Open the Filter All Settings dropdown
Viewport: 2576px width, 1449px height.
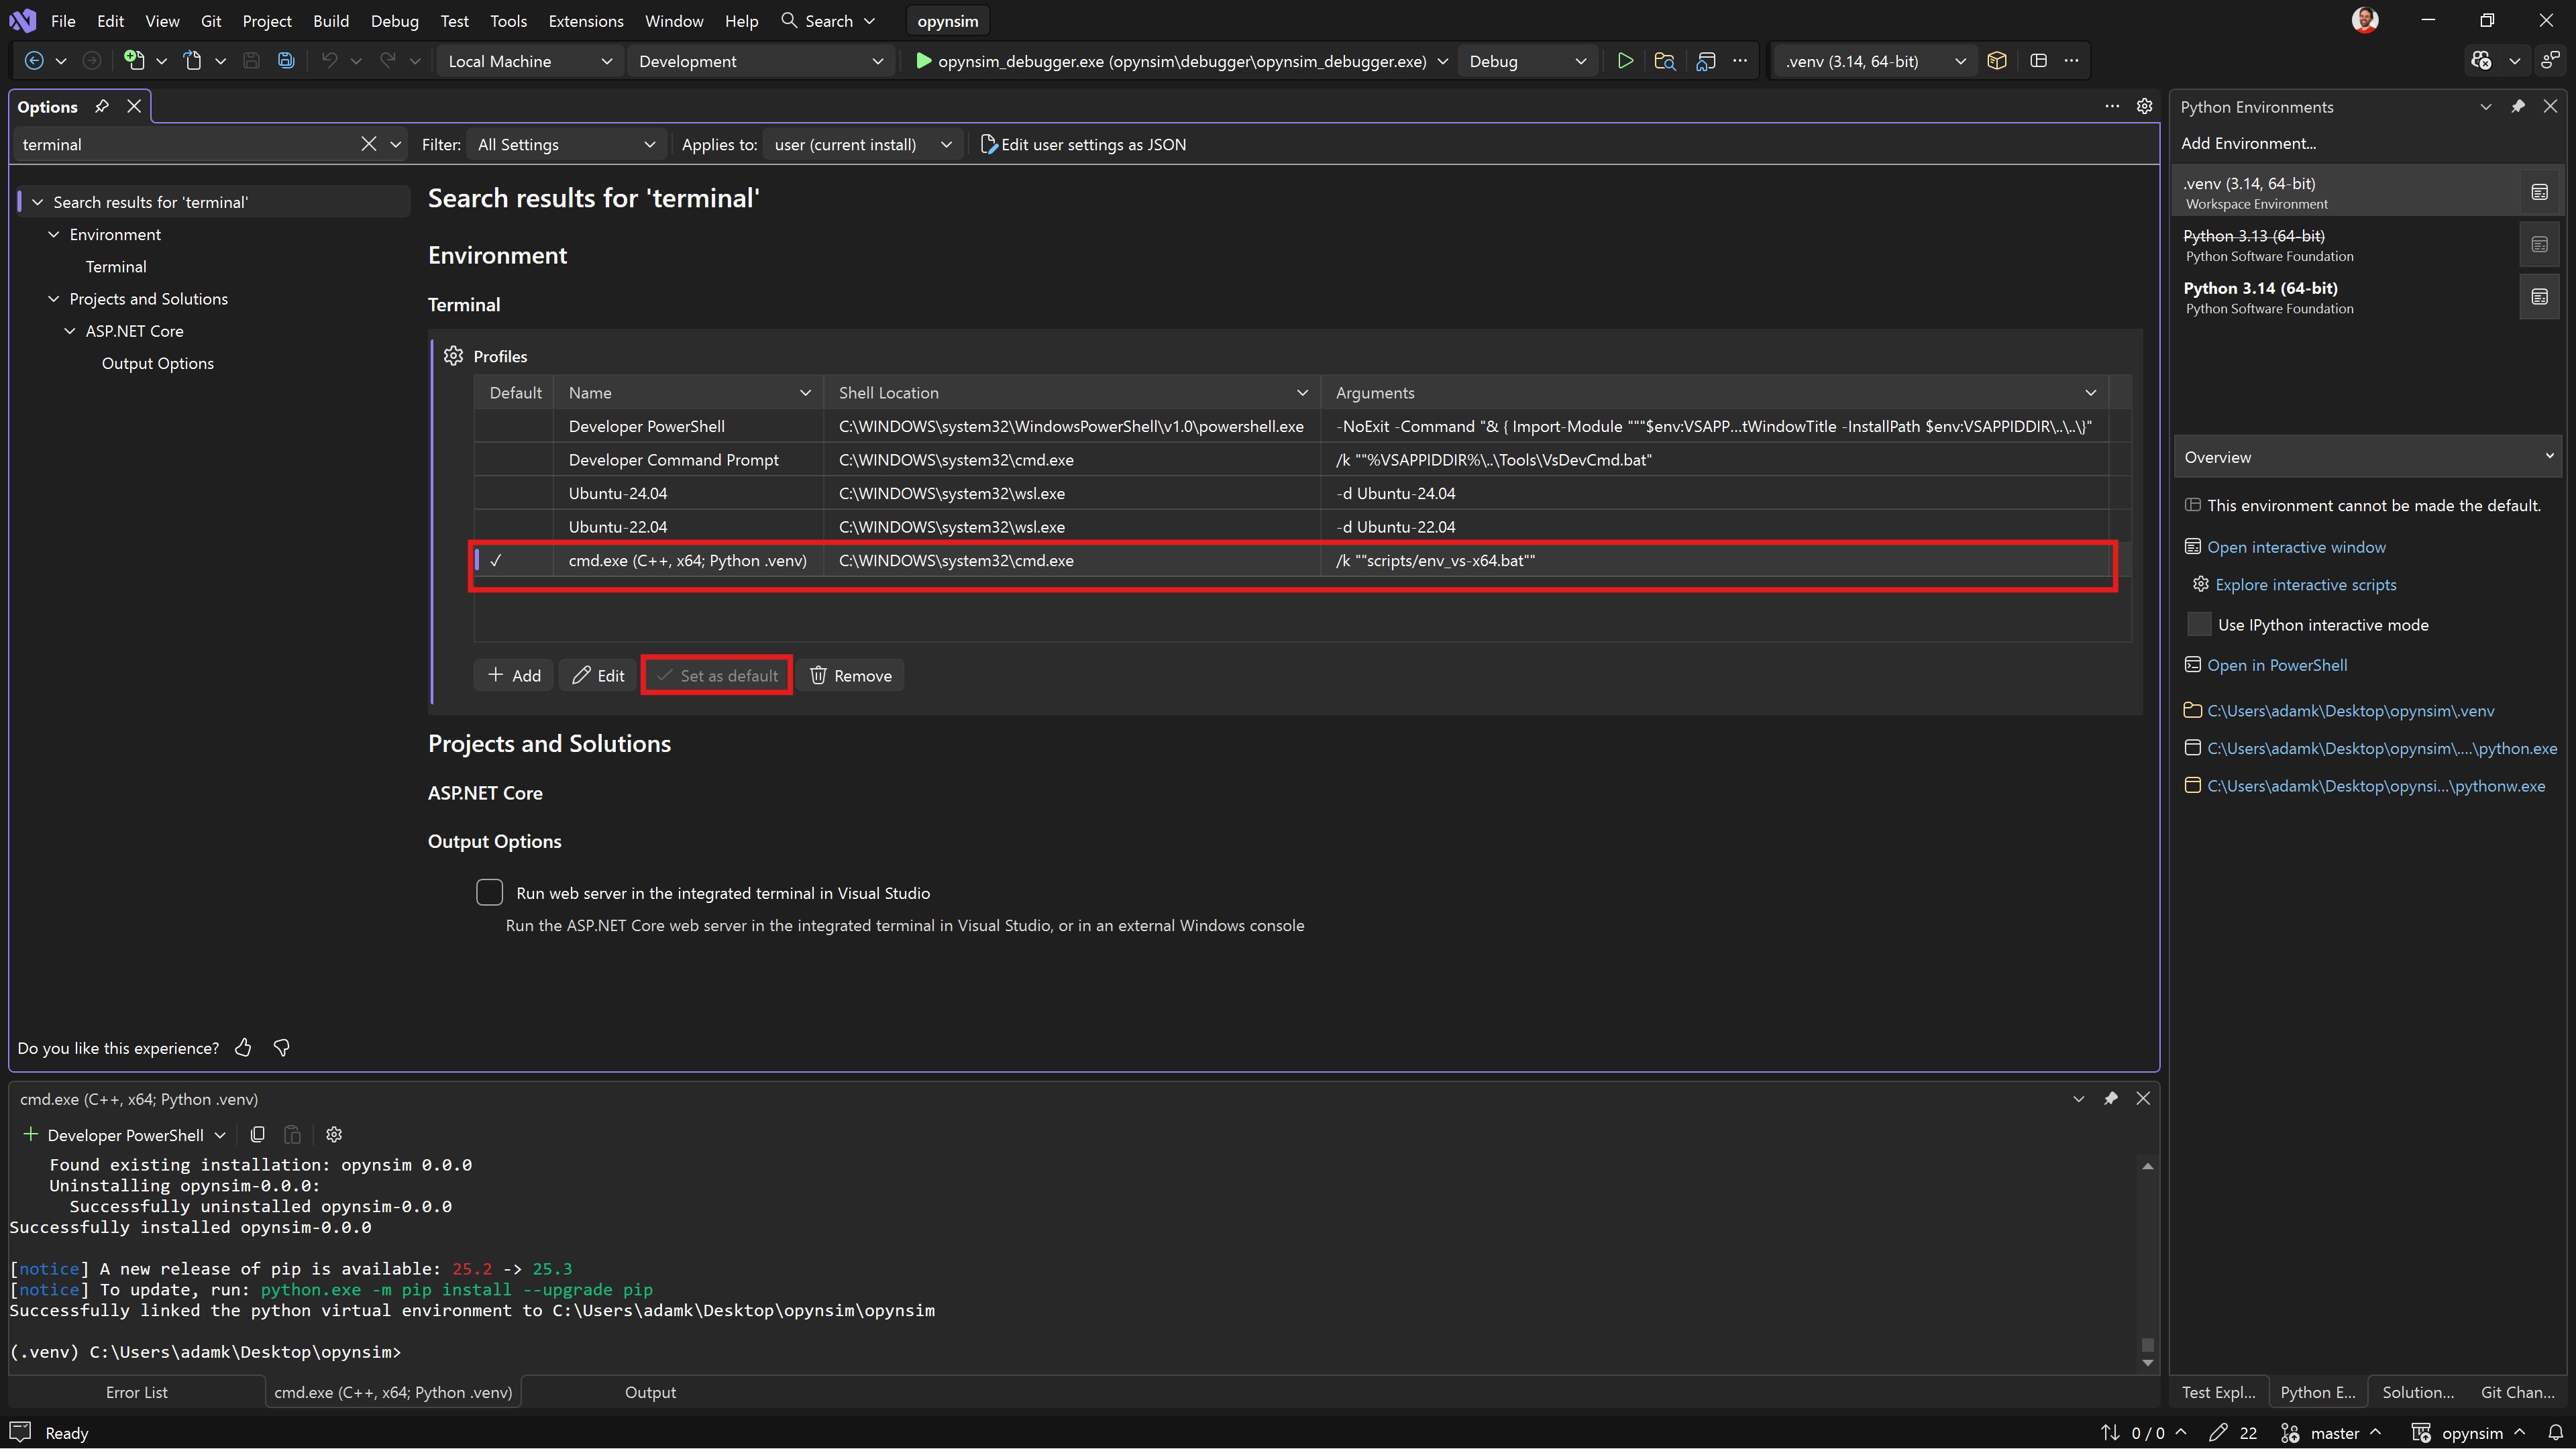[x=565, y=144]
